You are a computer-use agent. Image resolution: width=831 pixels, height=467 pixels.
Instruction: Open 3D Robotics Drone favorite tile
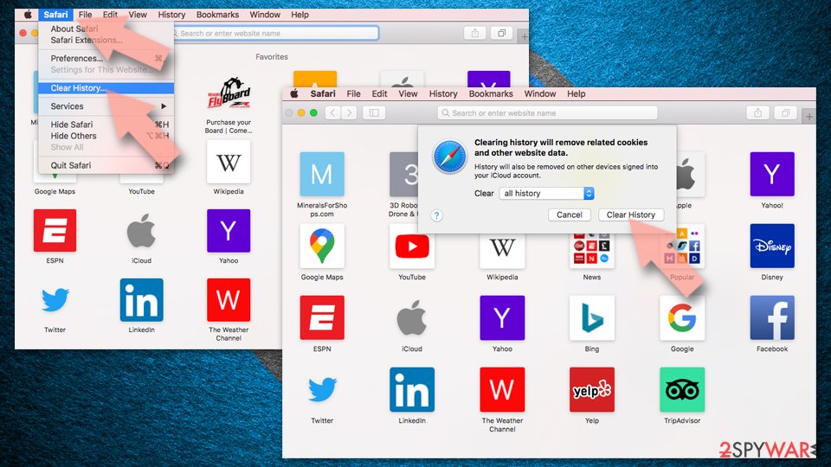404,174
